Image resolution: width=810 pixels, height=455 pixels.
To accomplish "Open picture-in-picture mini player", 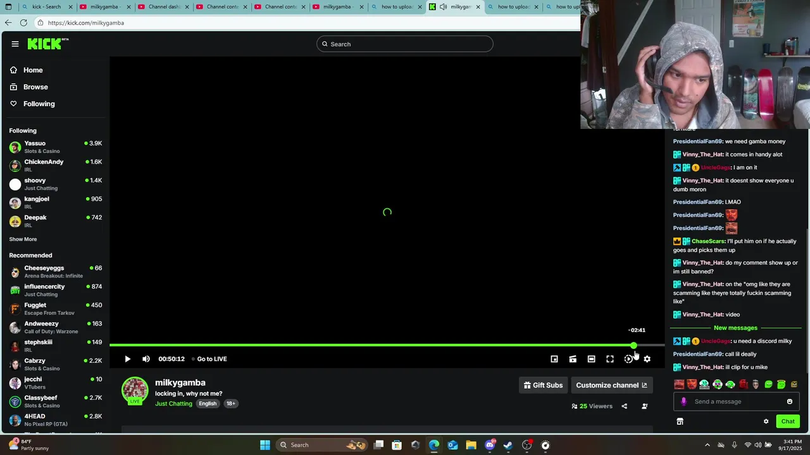I will coord(554,359).
